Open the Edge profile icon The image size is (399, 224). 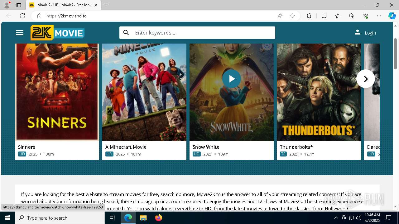click(x=7, y=5)
